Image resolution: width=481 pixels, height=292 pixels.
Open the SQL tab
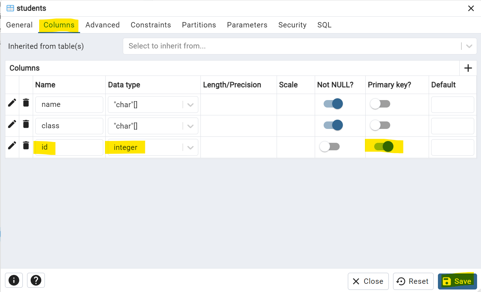pyautogui.click(x=324, y=25)
